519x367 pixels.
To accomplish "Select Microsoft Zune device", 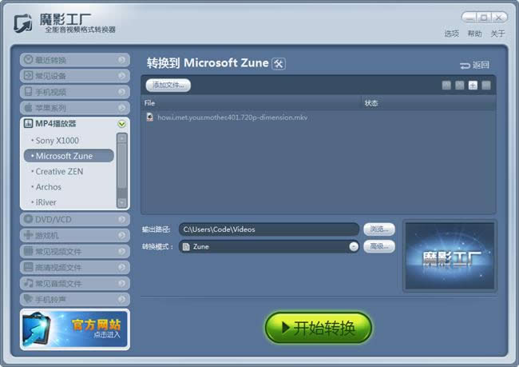I will point(69,156).
